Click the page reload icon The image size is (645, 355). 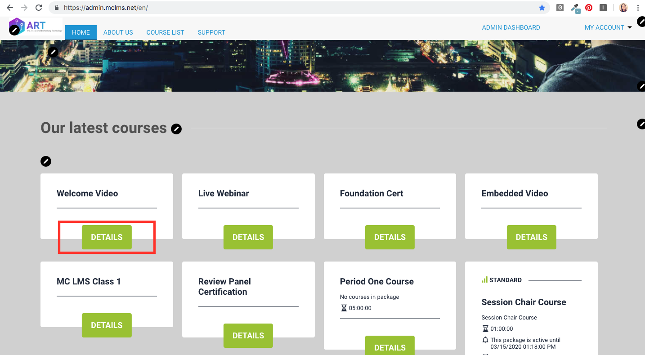(39, 7)
